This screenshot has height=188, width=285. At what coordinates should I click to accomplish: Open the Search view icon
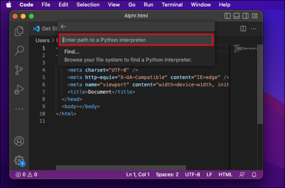tap(19, 50)
